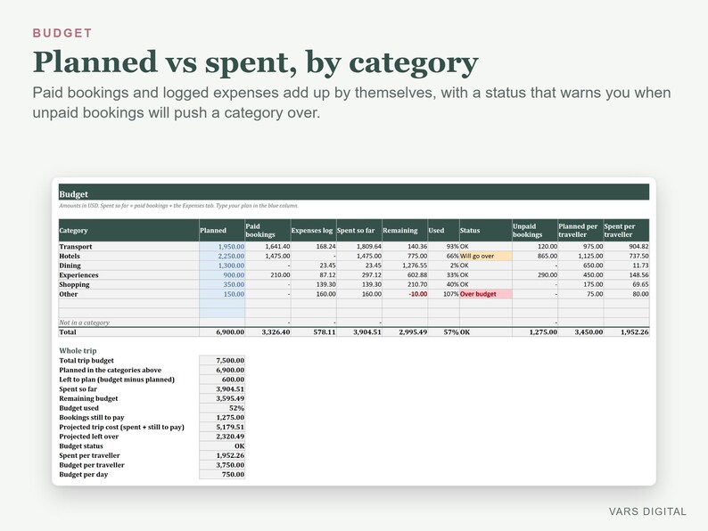Click the Unpaid bookings column header

coord(535,231)
